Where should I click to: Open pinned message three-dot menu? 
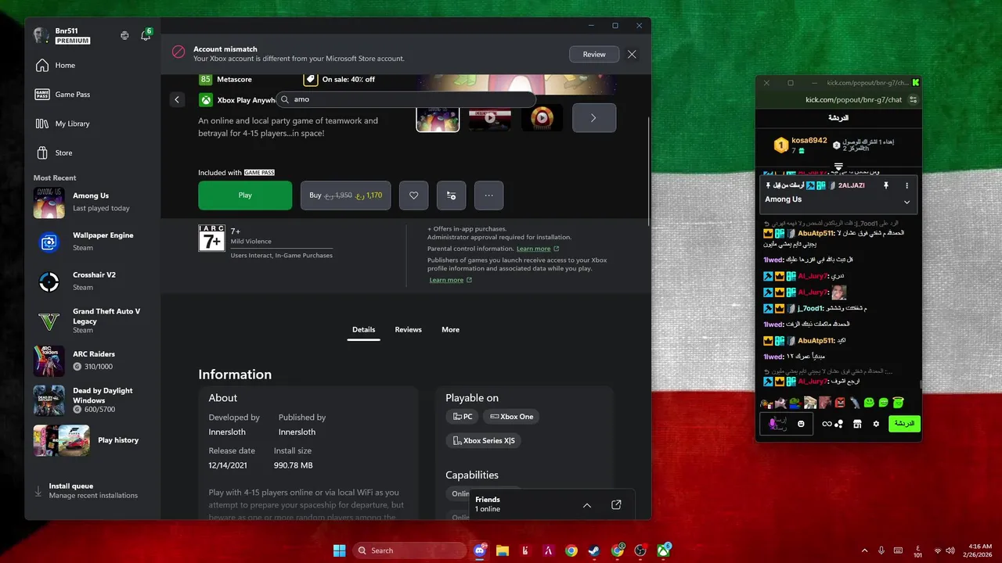pos(907,185)
